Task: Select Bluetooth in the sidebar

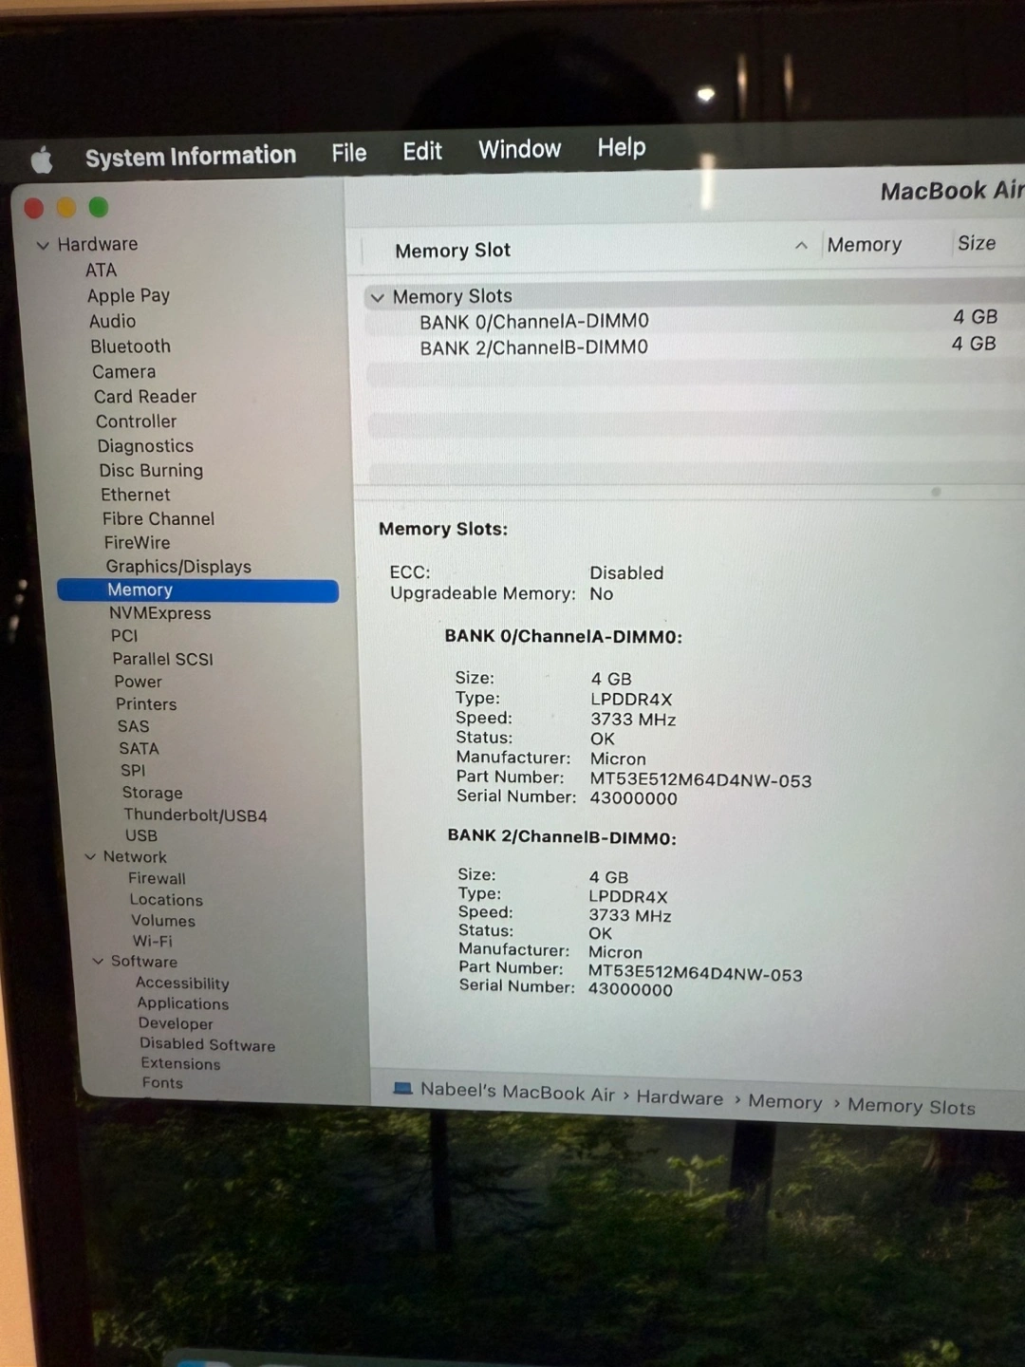Action: 130,346
